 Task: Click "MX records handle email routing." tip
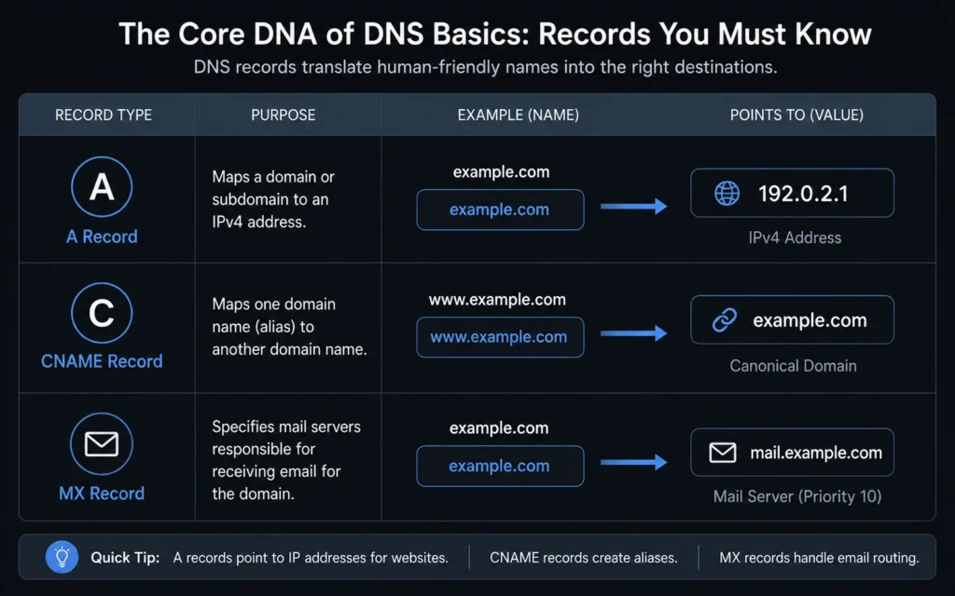[819, 558]
